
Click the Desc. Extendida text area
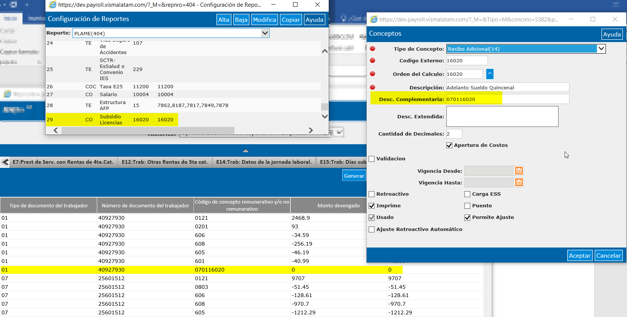[x=502, y=116]
